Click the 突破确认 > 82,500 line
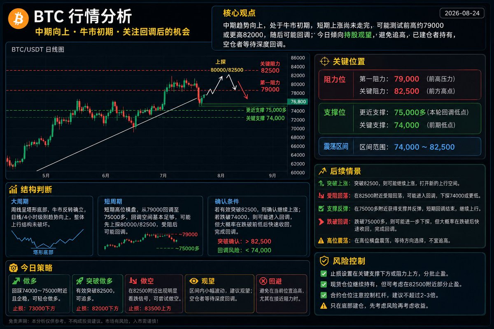494x329 pixels. click(x=244, y=241)
